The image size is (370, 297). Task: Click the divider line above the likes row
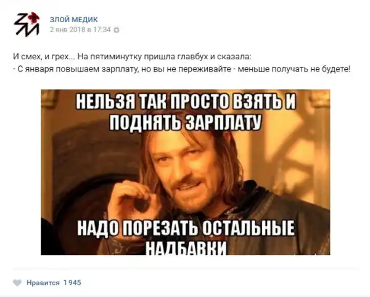coord(185,269)
